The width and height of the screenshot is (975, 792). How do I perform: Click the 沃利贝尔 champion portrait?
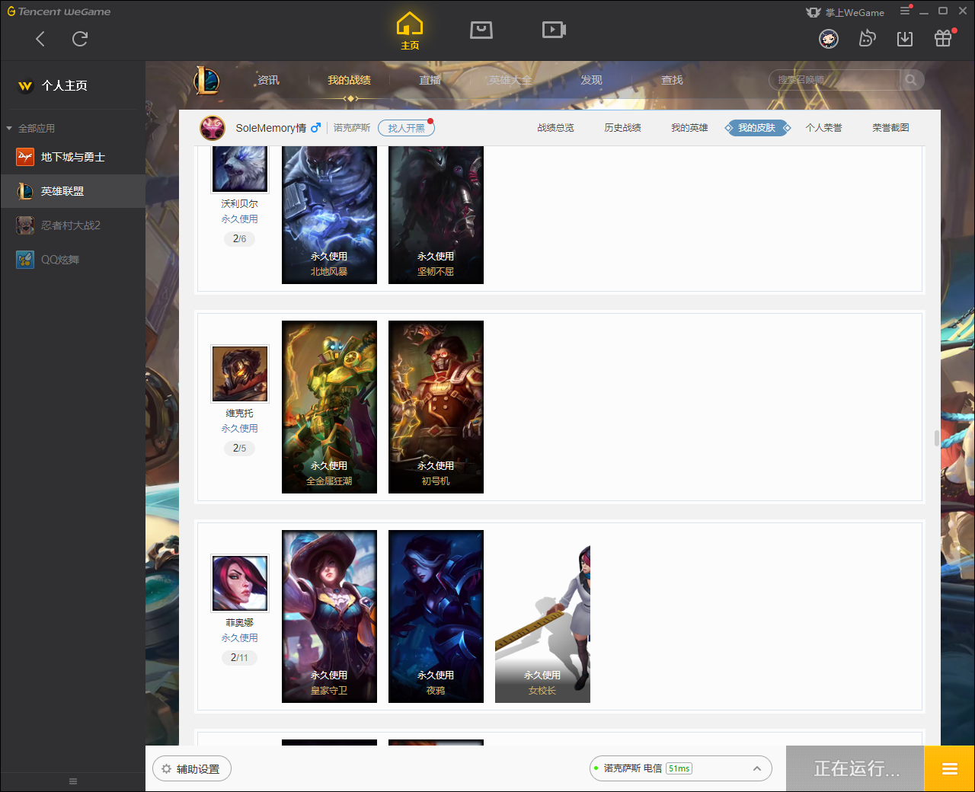[x=240, y=168]
